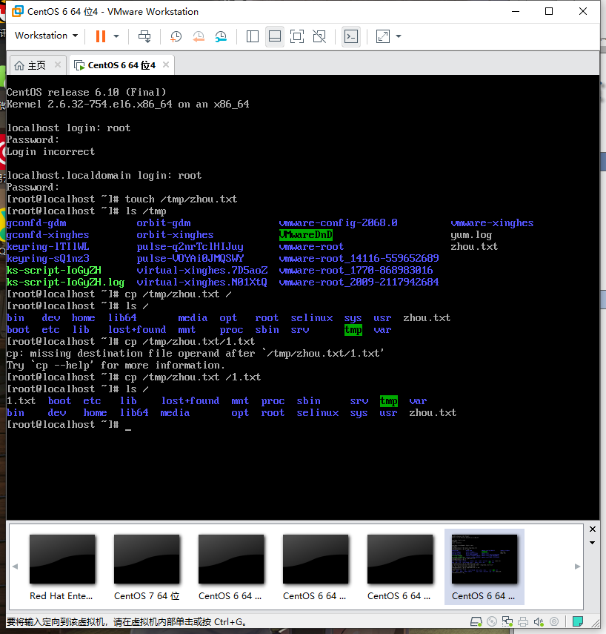Click the hard disk status icon

(x=476, y=621)
